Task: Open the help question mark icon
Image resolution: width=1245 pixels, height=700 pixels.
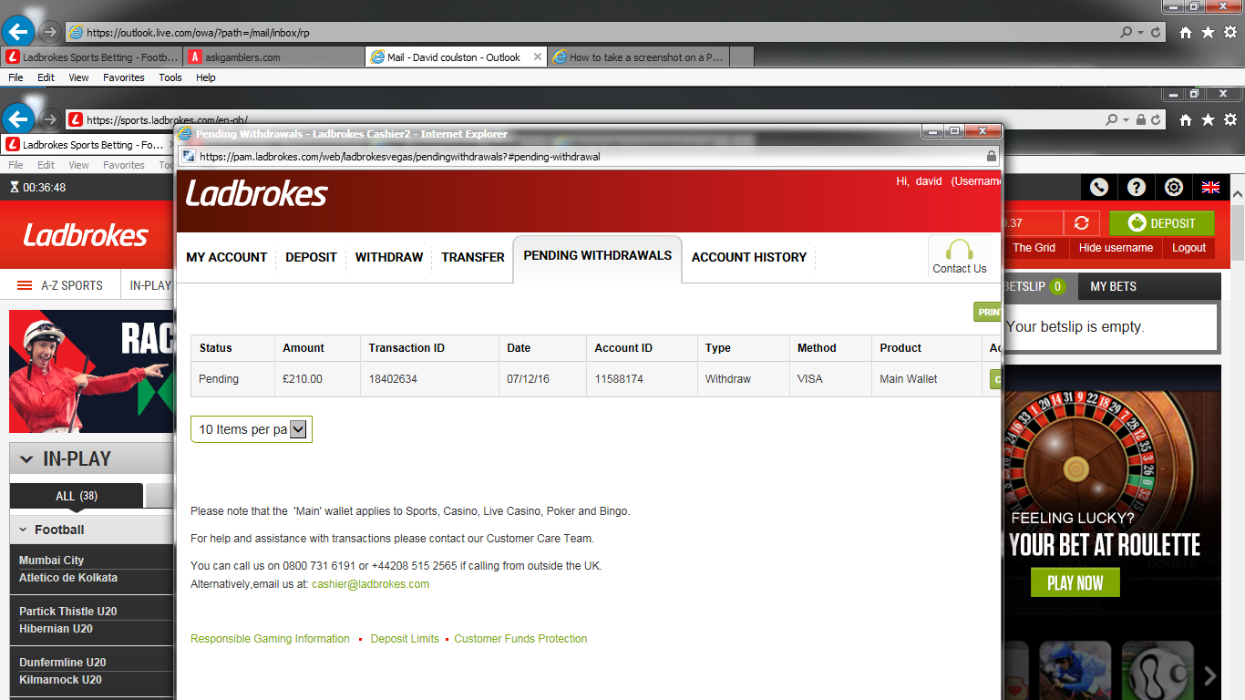Action: click(1137, 187)
